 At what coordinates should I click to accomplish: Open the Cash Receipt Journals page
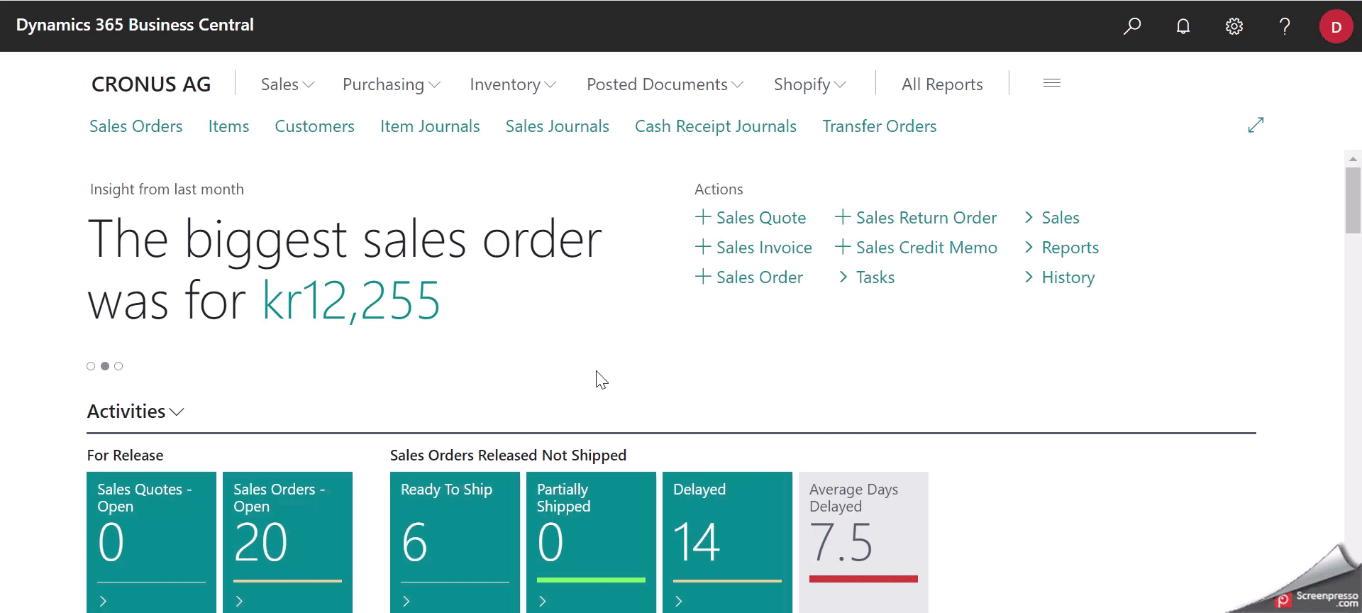tap(715, 126)
